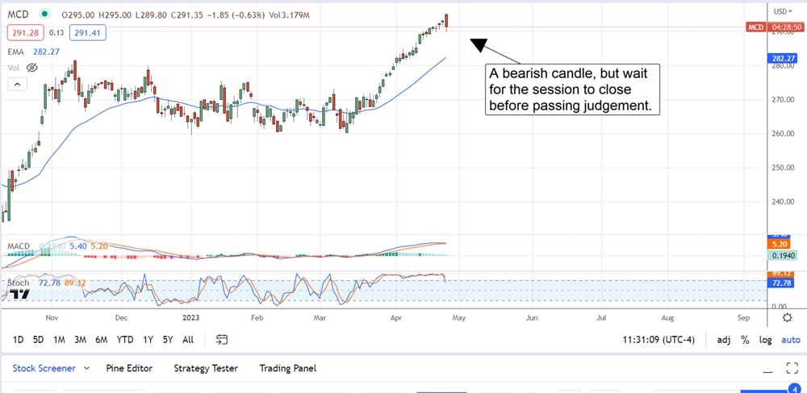Click the TradingView logo

[19, 295]
